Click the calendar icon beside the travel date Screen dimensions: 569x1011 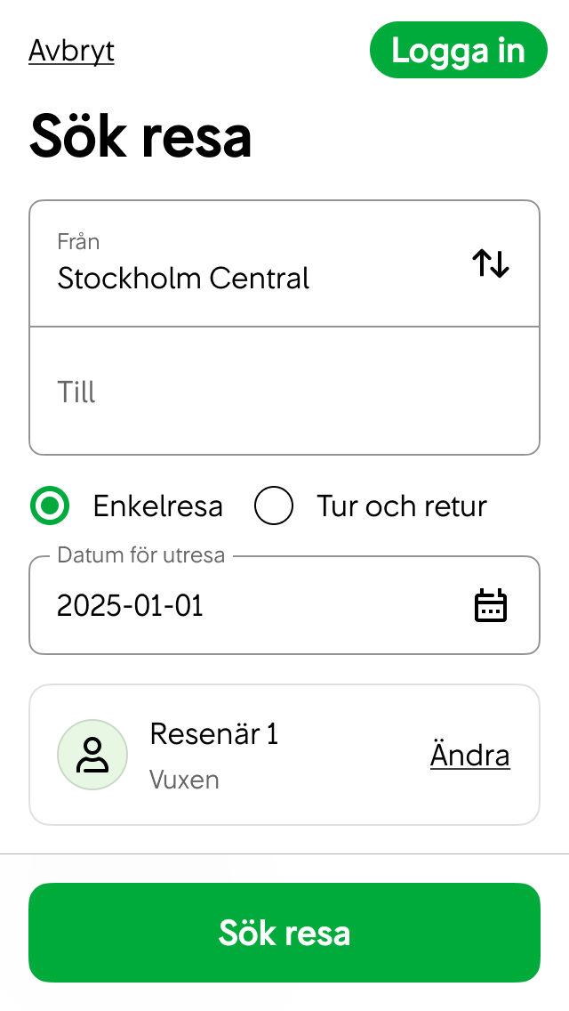pyautogui.click(x=490, y=604)
